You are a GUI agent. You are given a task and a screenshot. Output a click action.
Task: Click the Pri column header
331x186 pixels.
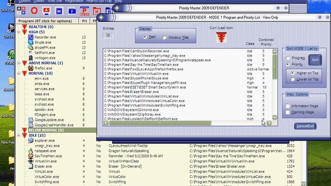pos(84,21)
